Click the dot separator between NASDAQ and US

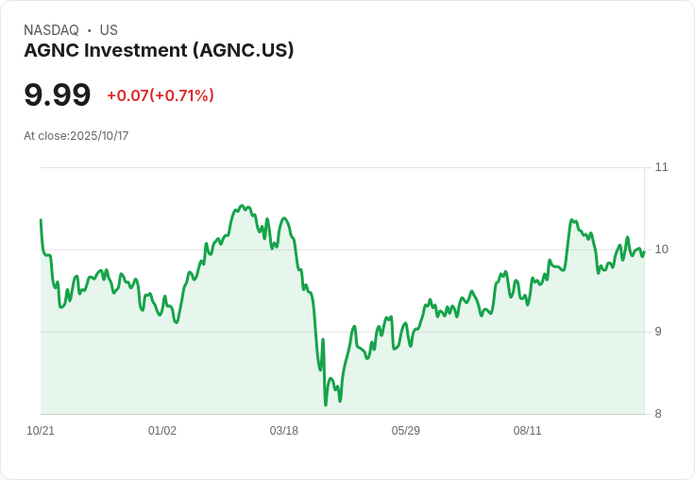pos(90,30)
